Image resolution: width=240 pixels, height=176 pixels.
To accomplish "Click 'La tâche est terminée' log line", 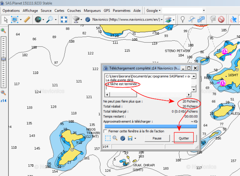I will coord(122,84).
